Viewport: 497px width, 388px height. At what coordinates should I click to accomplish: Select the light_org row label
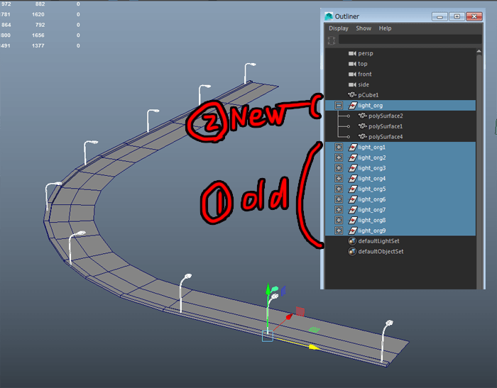[370, 105]
